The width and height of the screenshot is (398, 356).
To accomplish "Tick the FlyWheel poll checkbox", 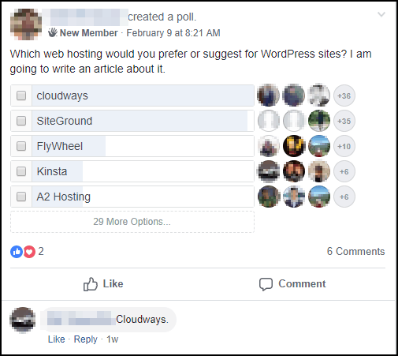I will (x=21, y=146).
